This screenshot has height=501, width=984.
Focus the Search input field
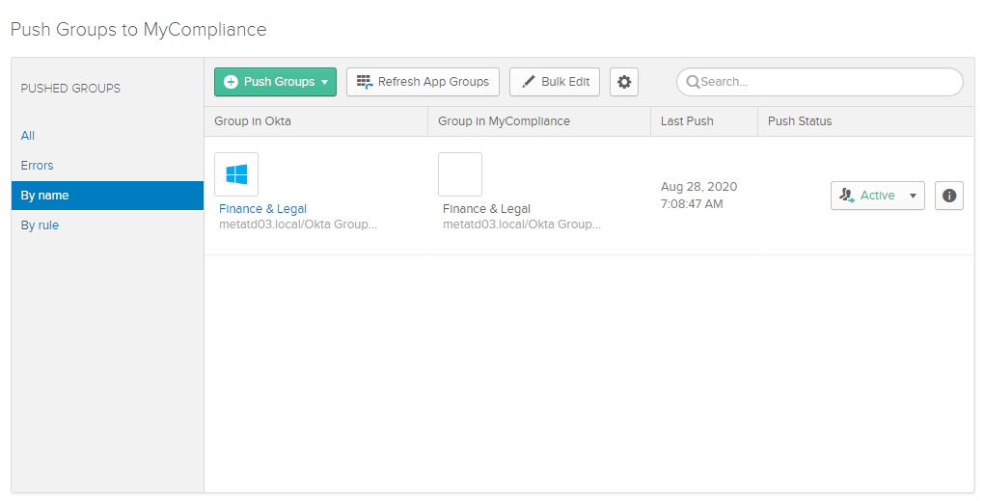click(820, 82)
